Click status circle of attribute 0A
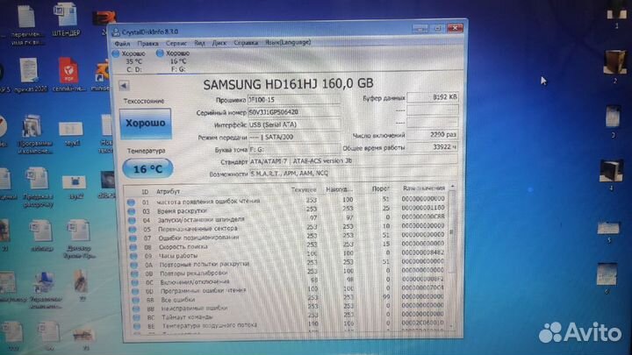Viewport: 632px width, 355px height. tap(133, 266)
